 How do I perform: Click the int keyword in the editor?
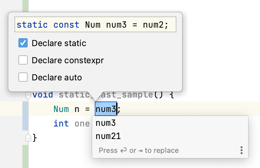pos(61,124)
